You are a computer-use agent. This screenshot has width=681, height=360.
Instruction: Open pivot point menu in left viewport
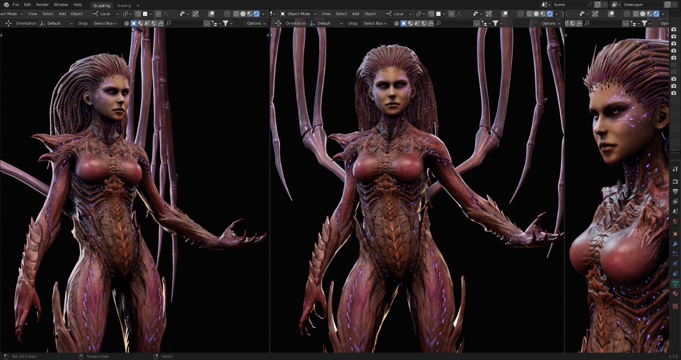click(x=127, y=14)
